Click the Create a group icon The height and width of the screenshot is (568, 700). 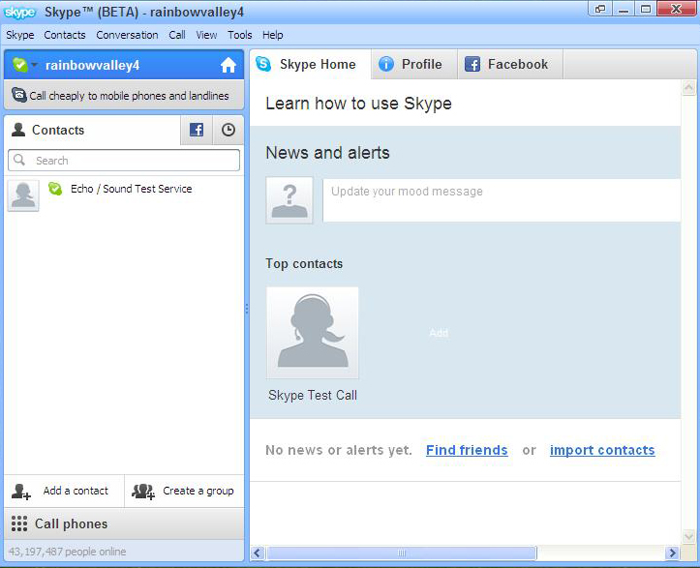pos(143,492)
